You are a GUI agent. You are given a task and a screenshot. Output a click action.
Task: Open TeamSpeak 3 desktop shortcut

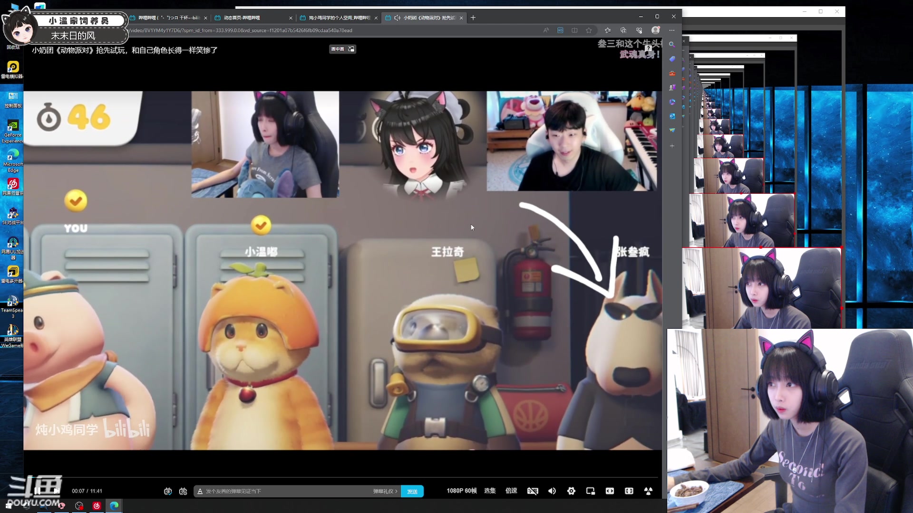click(x=12, y=307)
